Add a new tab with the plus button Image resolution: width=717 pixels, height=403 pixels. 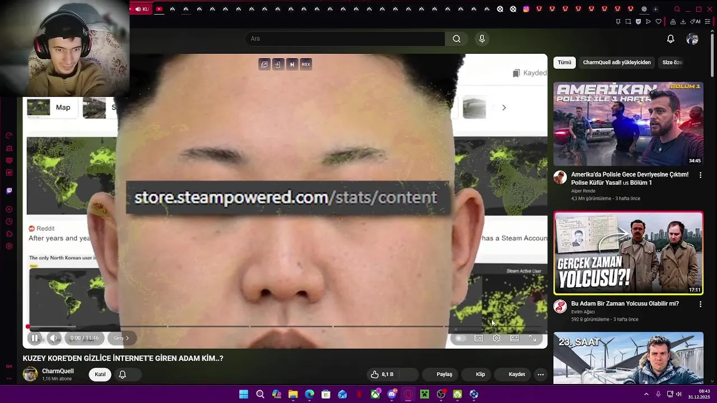[x=655, y=9]
